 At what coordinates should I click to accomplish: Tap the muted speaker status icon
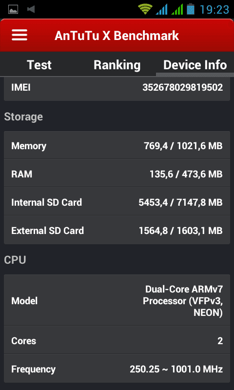[x=31, y=9]
